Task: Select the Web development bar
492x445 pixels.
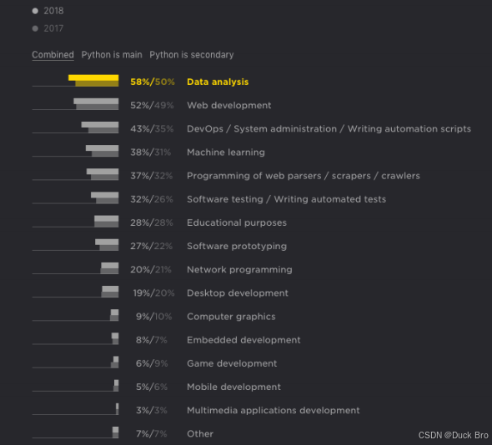Action: 96,104
